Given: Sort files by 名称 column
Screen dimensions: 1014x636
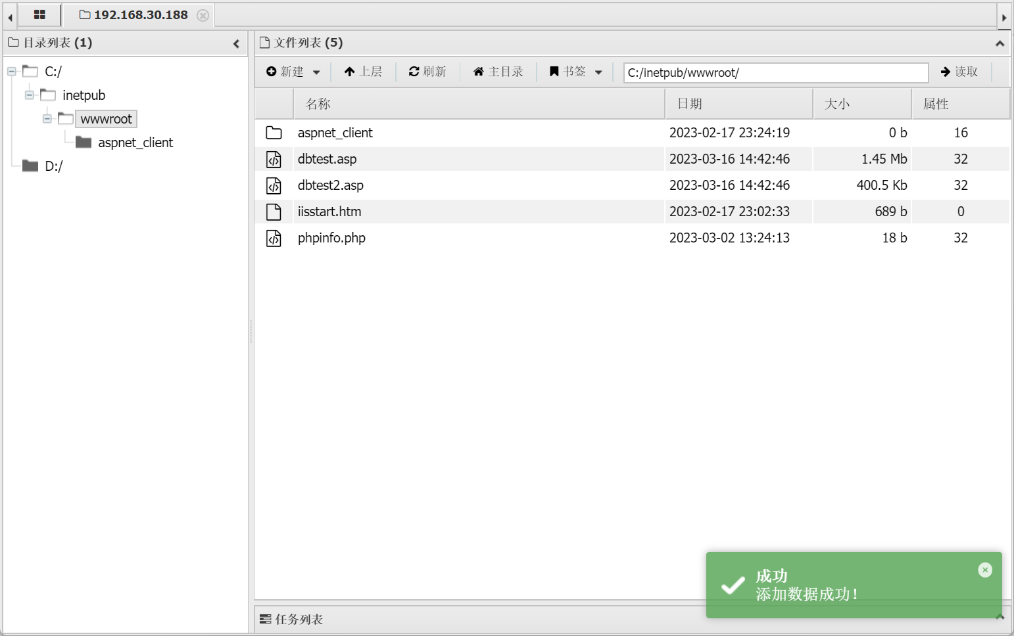Looking at the screenshot, I should coord(479,104).
